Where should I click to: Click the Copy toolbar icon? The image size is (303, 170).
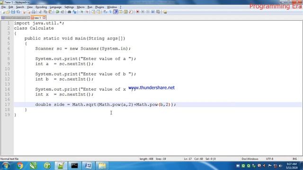pos(45,12)
